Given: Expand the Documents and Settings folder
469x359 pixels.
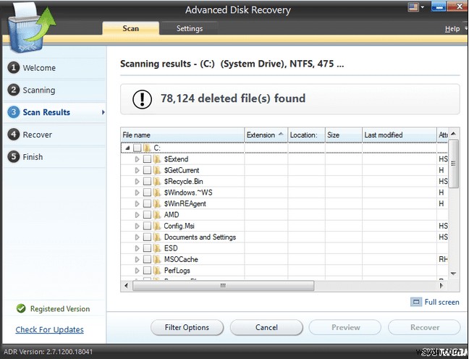Looking at the screenshot, I should 137,237.
